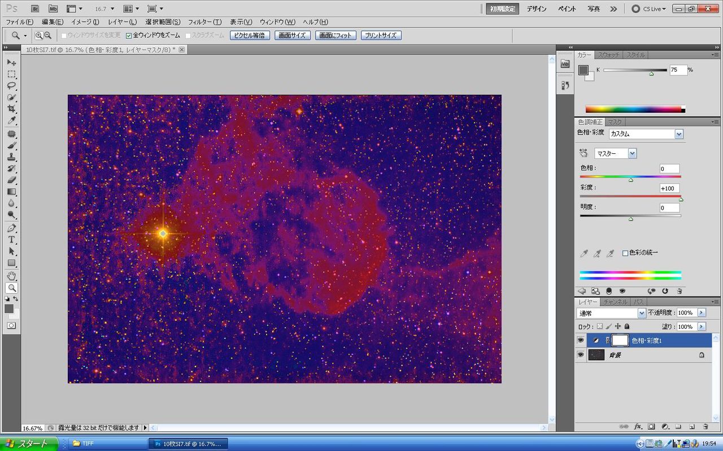Select the Brush tool
Screen dimensions: 723x451
(x=11, y=145)
